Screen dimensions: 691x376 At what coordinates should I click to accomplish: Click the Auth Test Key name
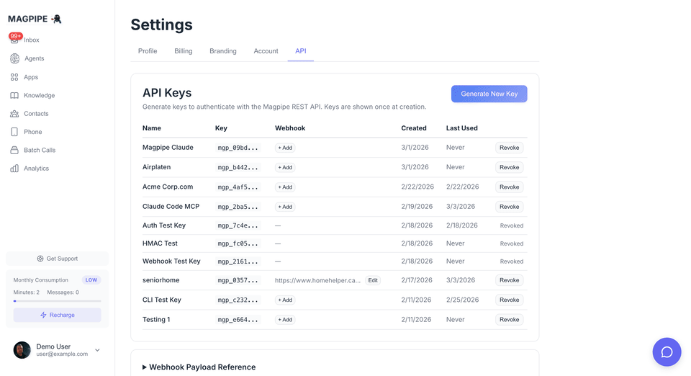[164, 225]
